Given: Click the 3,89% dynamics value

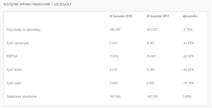Looking at the screenshot, I should (x=187, y=96).
